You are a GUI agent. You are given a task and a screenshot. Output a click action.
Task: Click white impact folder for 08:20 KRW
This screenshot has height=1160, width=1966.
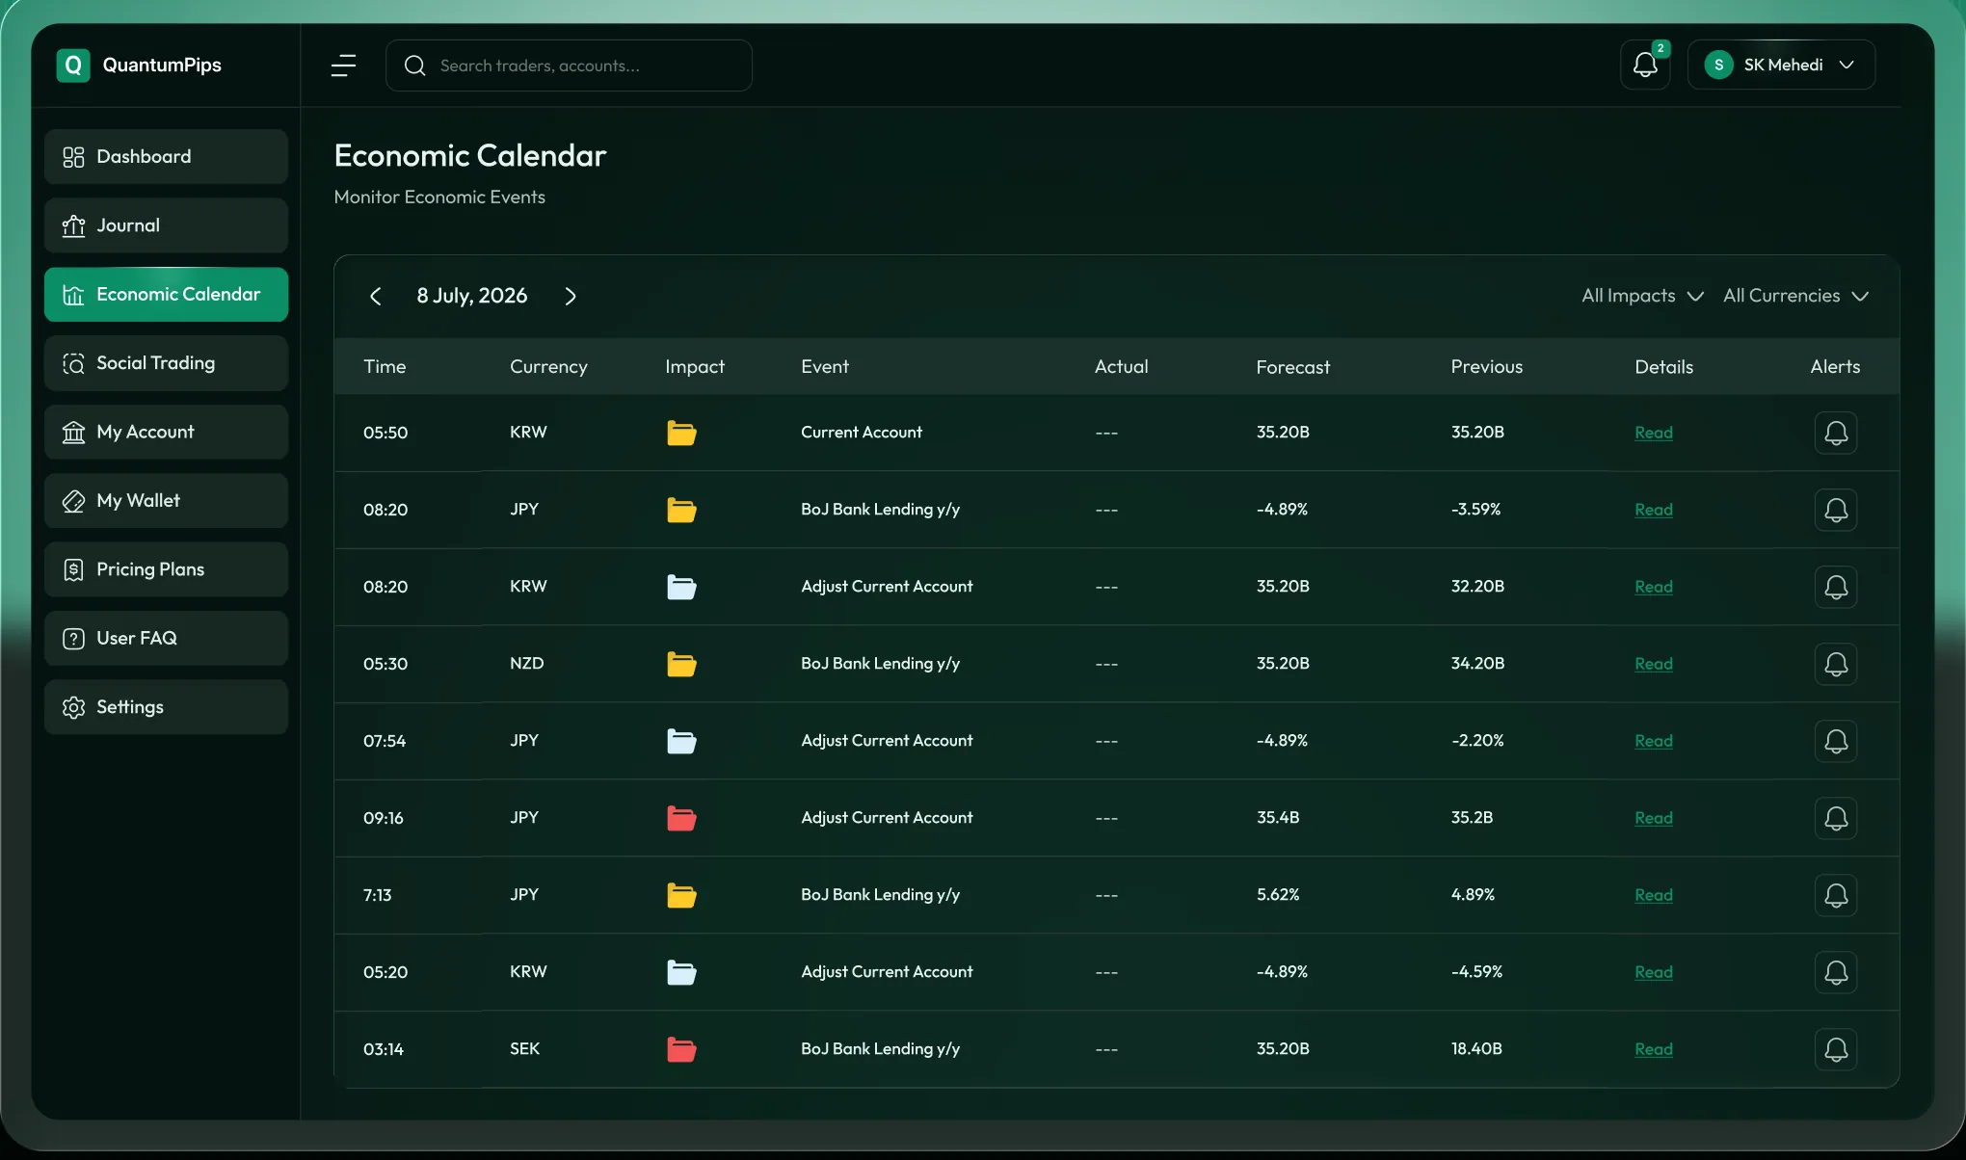click(681, 587)
